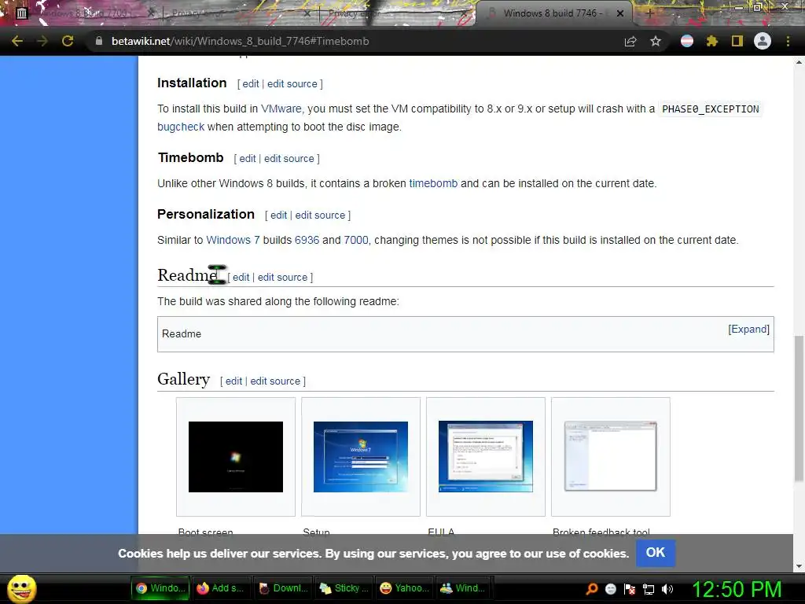Image resolution: width=805 pixels, height=604 pixels.
Task: Switch to the second Privacy error tab
Action: [395, 13]
